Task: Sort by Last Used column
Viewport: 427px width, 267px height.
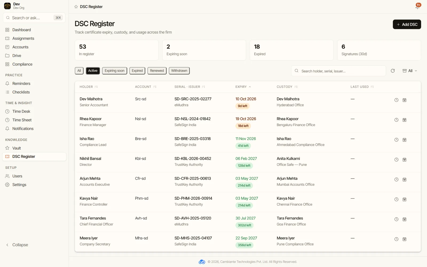Action: [x=362, y=87]
